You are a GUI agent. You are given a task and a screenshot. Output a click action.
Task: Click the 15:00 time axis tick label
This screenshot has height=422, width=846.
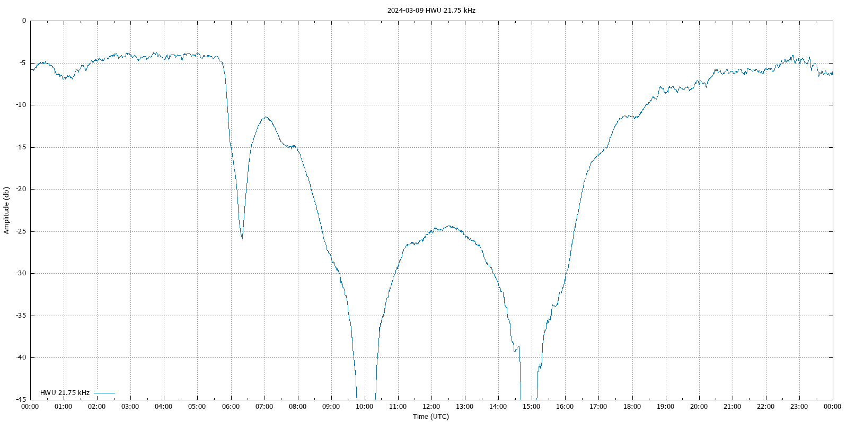pos(531,407)
